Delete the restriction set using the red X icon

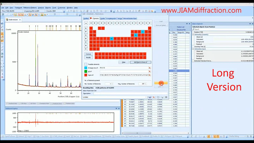pos(154,97)
